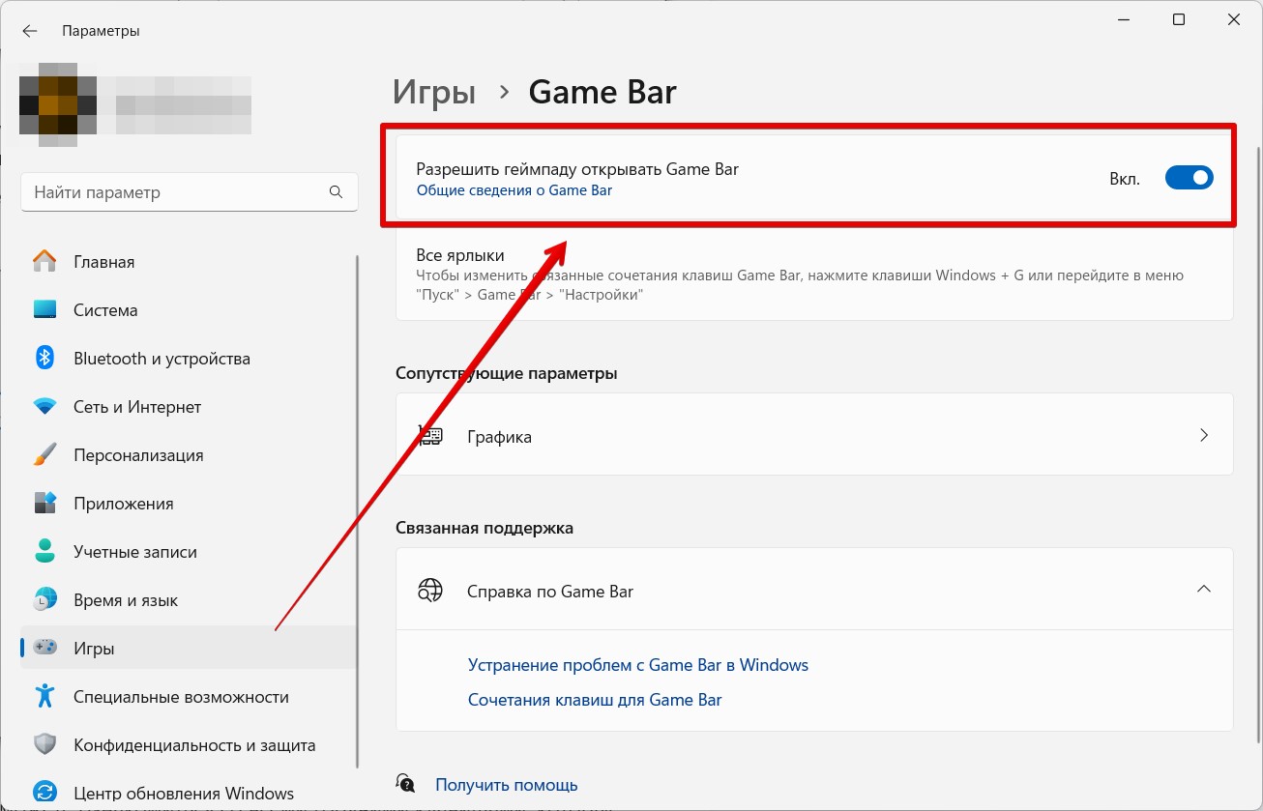Click the Время и язык globe clock icon

[44, 600]
